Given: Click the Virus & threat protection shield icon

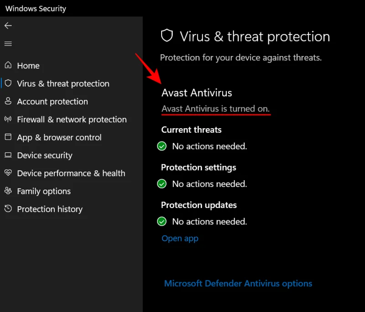Looking at the screenshot, I should pos(7,83).
